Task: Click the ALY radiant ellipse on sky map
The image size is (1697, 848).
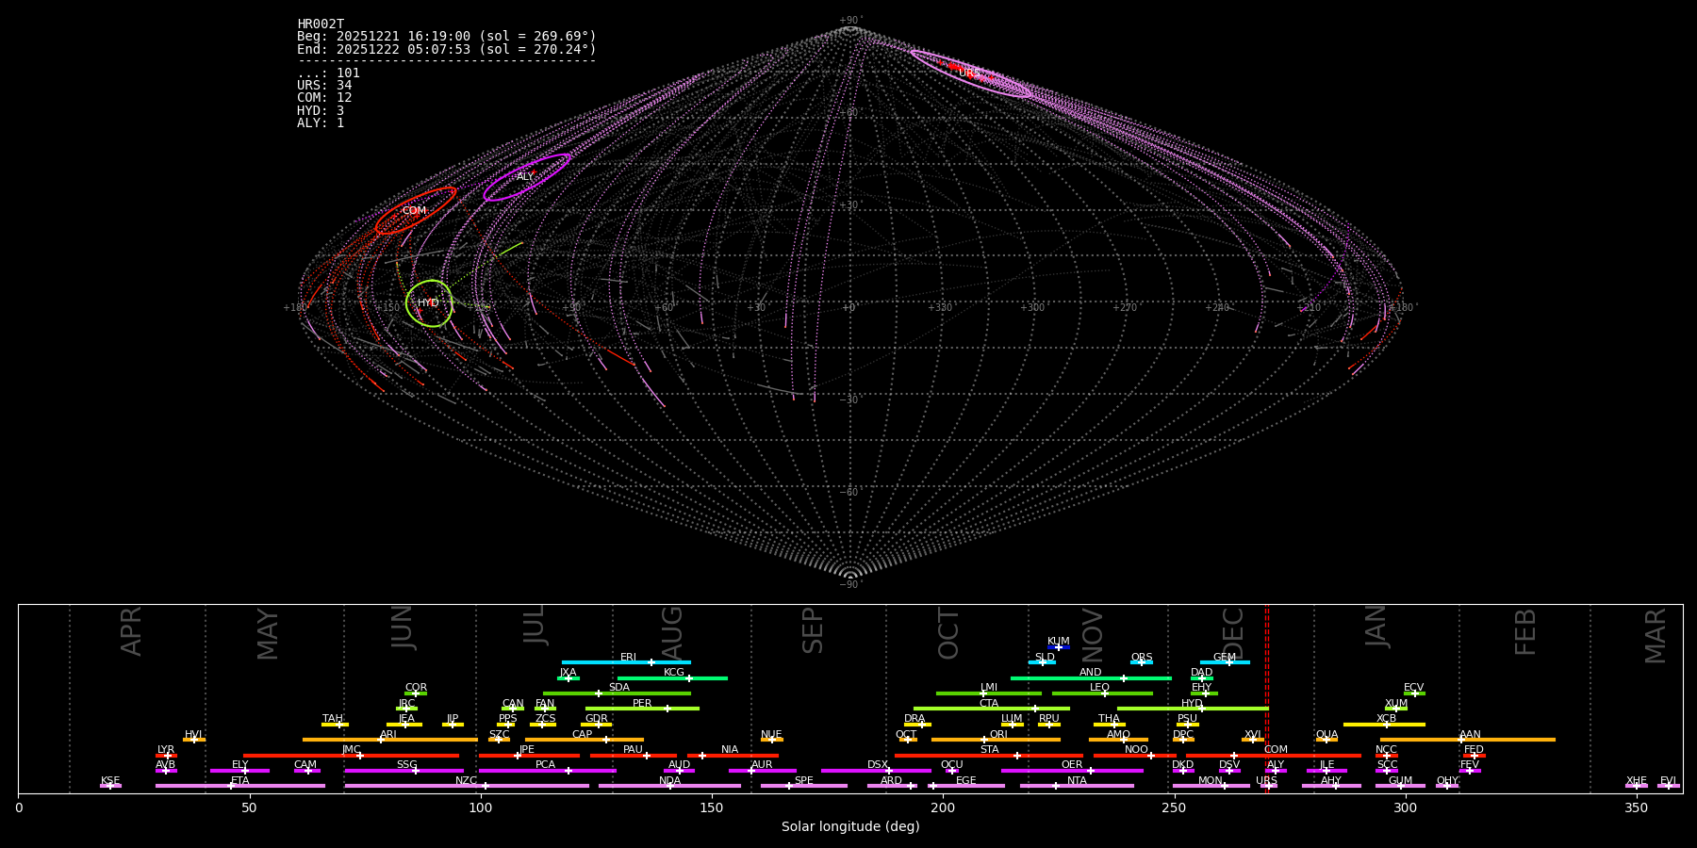Action: 526,177
